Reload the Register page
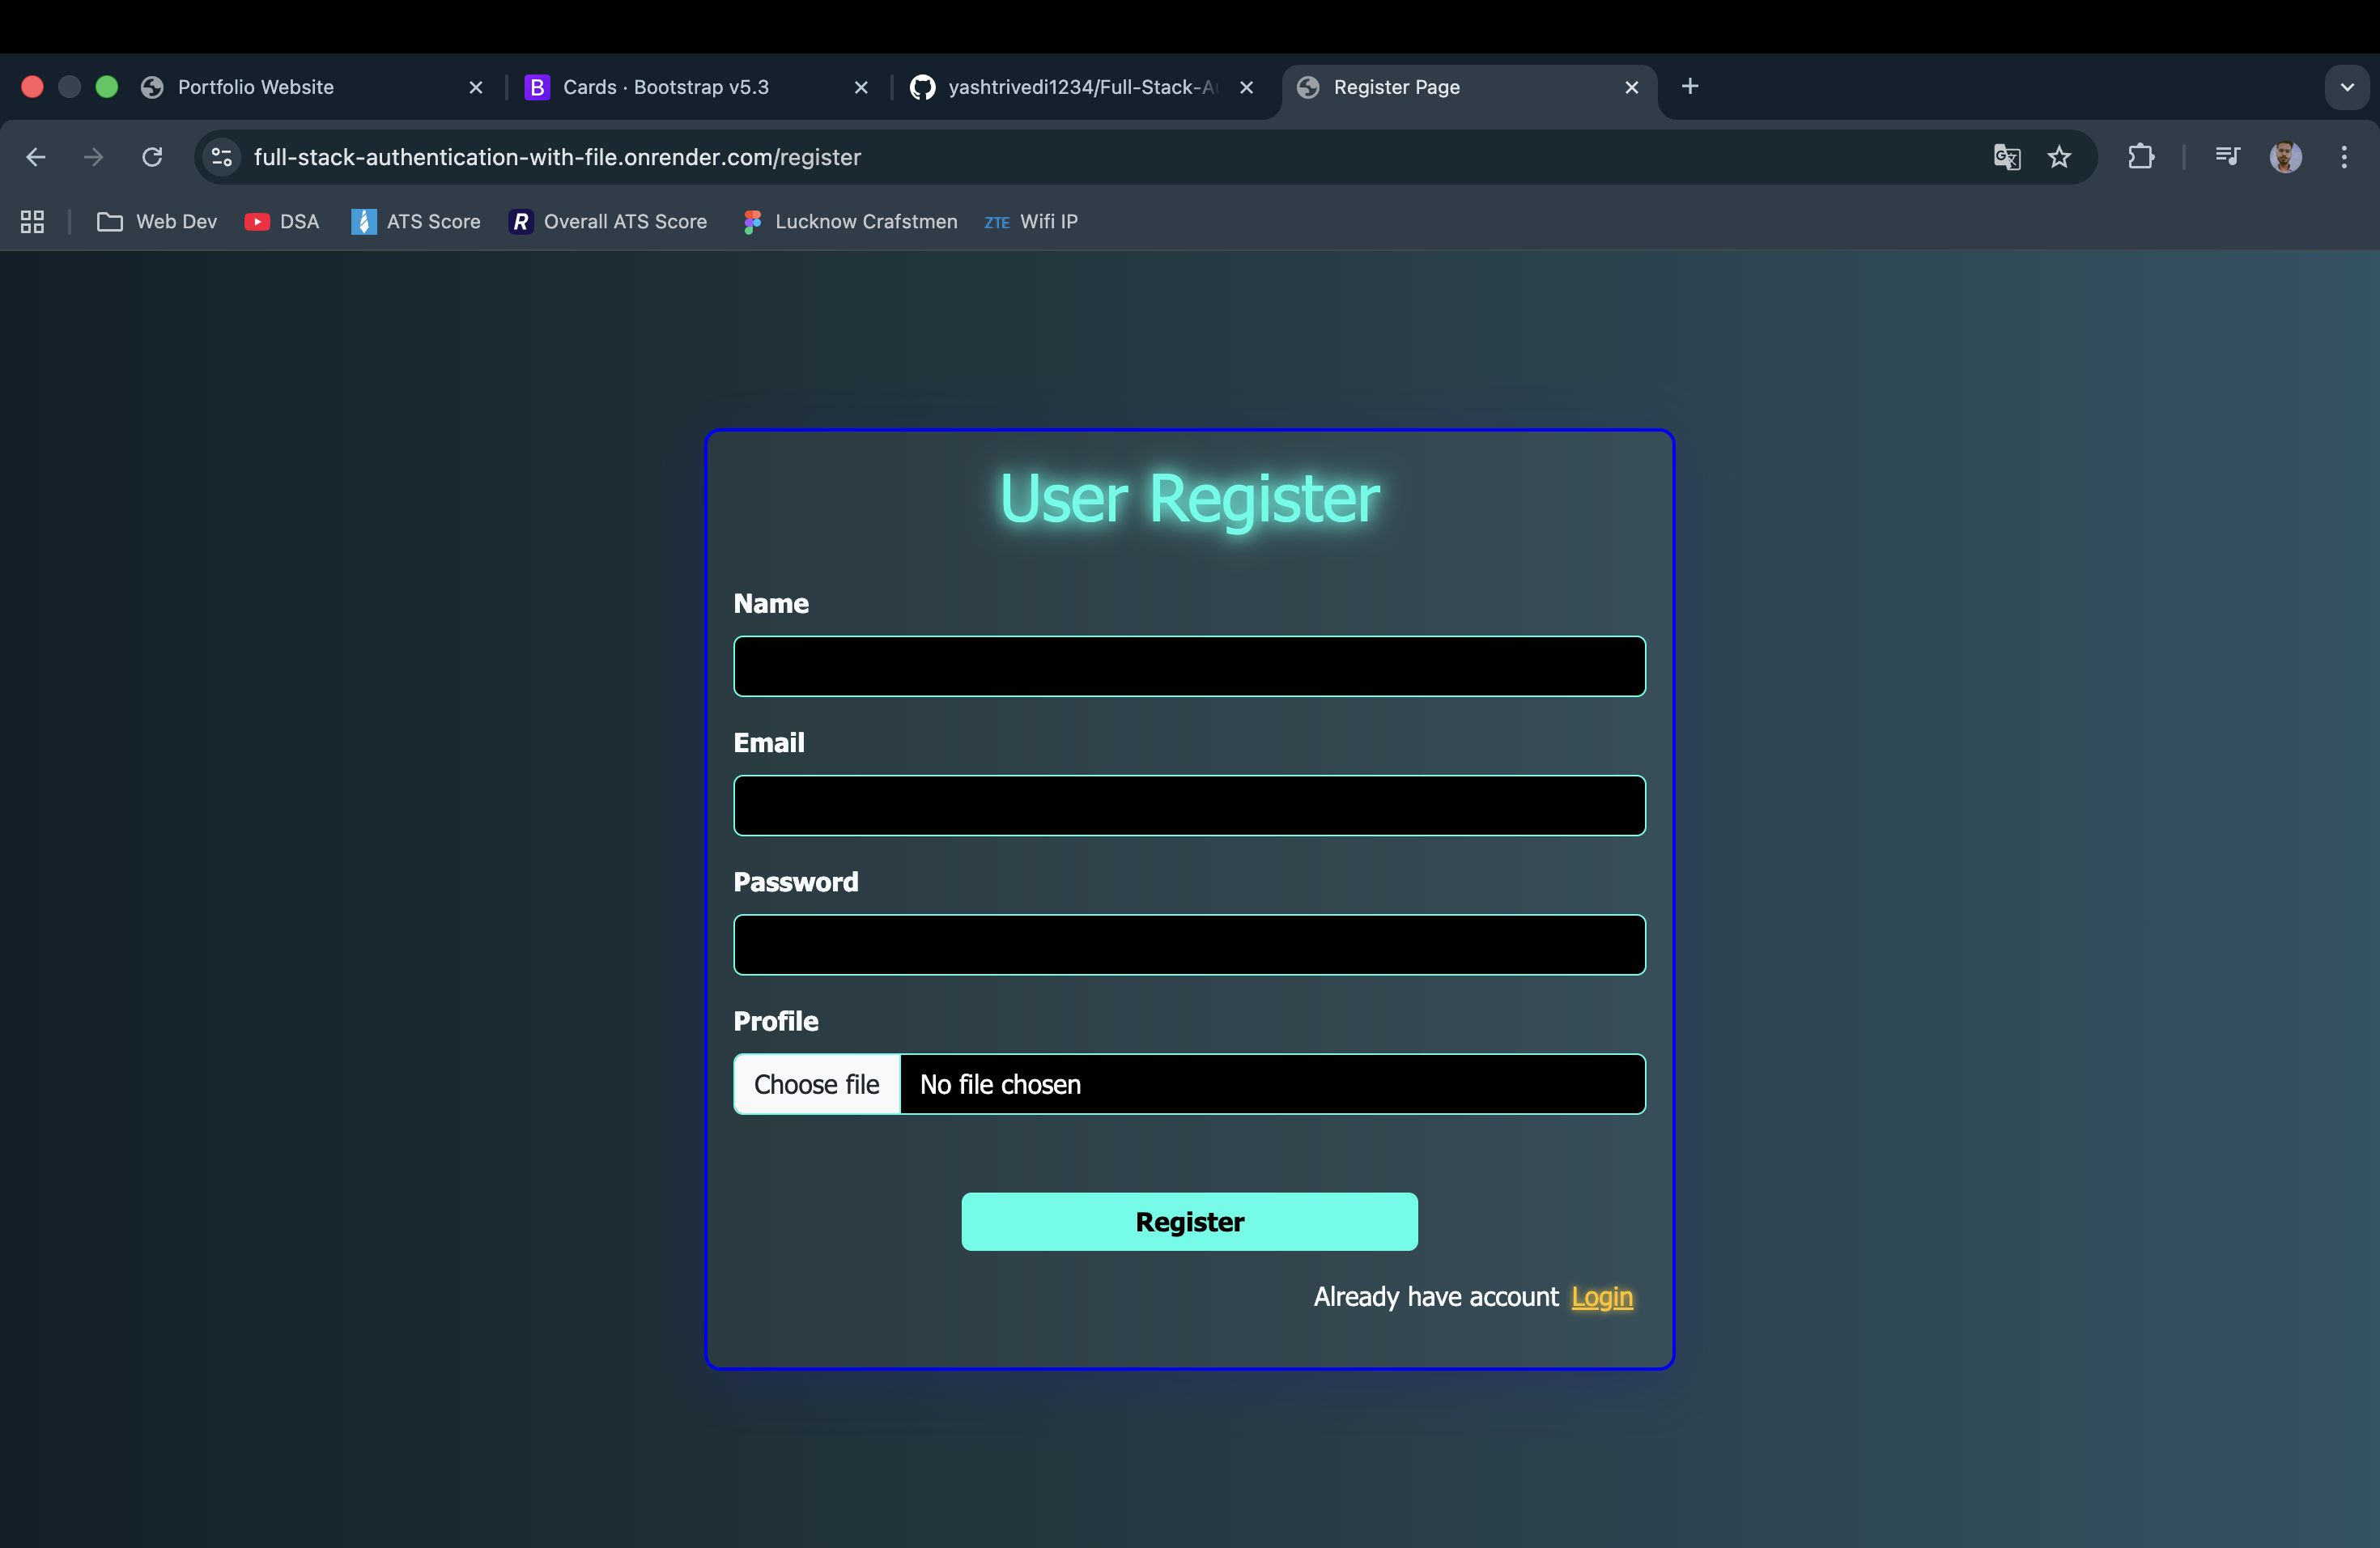This screenshot has width=2380, height=1548. click(x=152, y=157)
